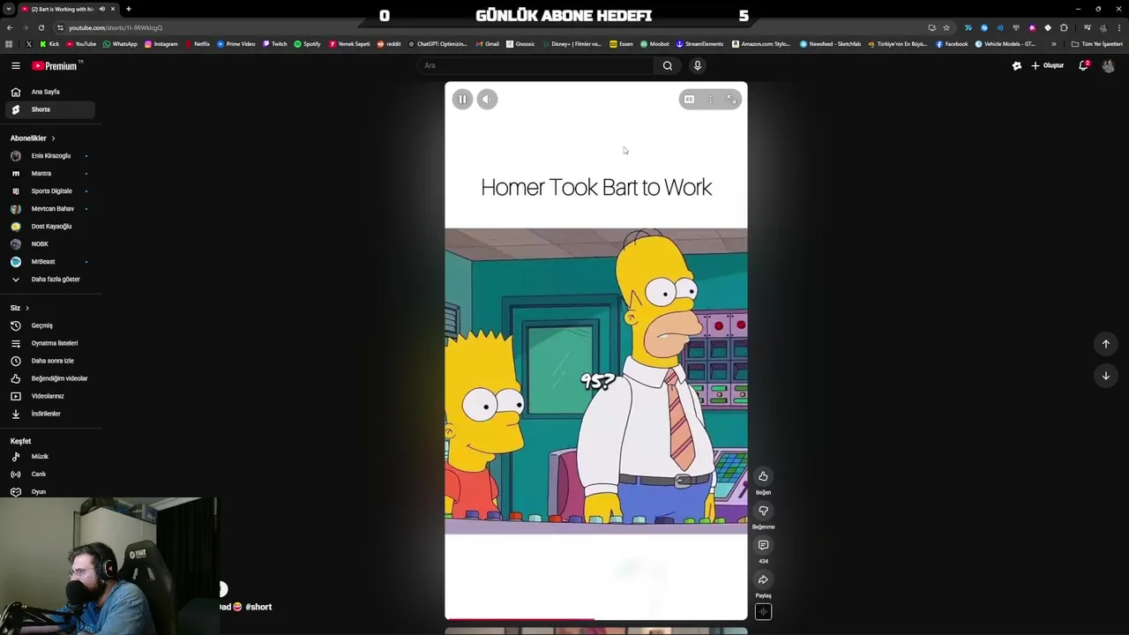Open the Oluştur create button

[1048, 65]
